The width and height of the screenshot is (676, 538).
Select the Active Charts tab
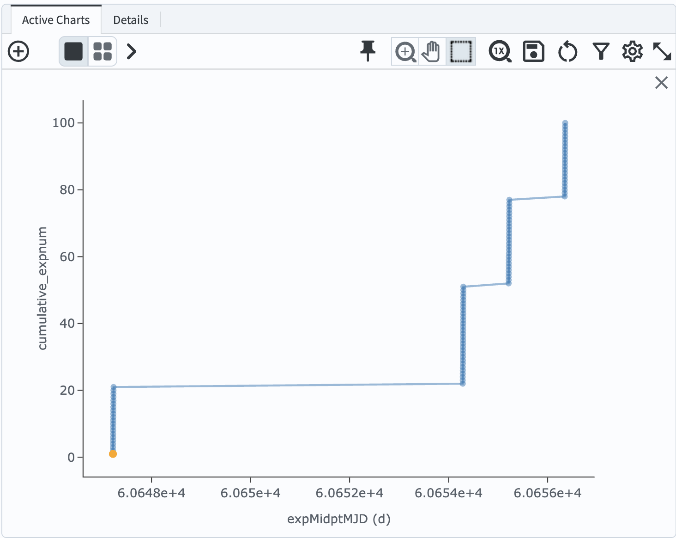tap(55, 20)
